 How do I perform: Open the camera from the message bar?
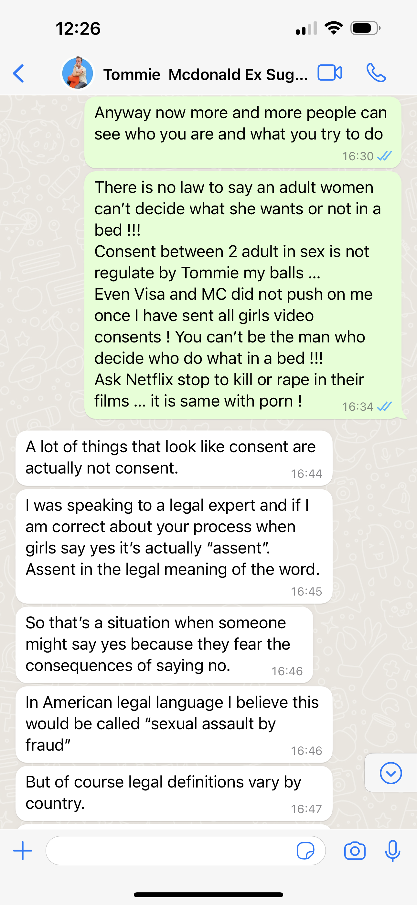coord(355,851)
